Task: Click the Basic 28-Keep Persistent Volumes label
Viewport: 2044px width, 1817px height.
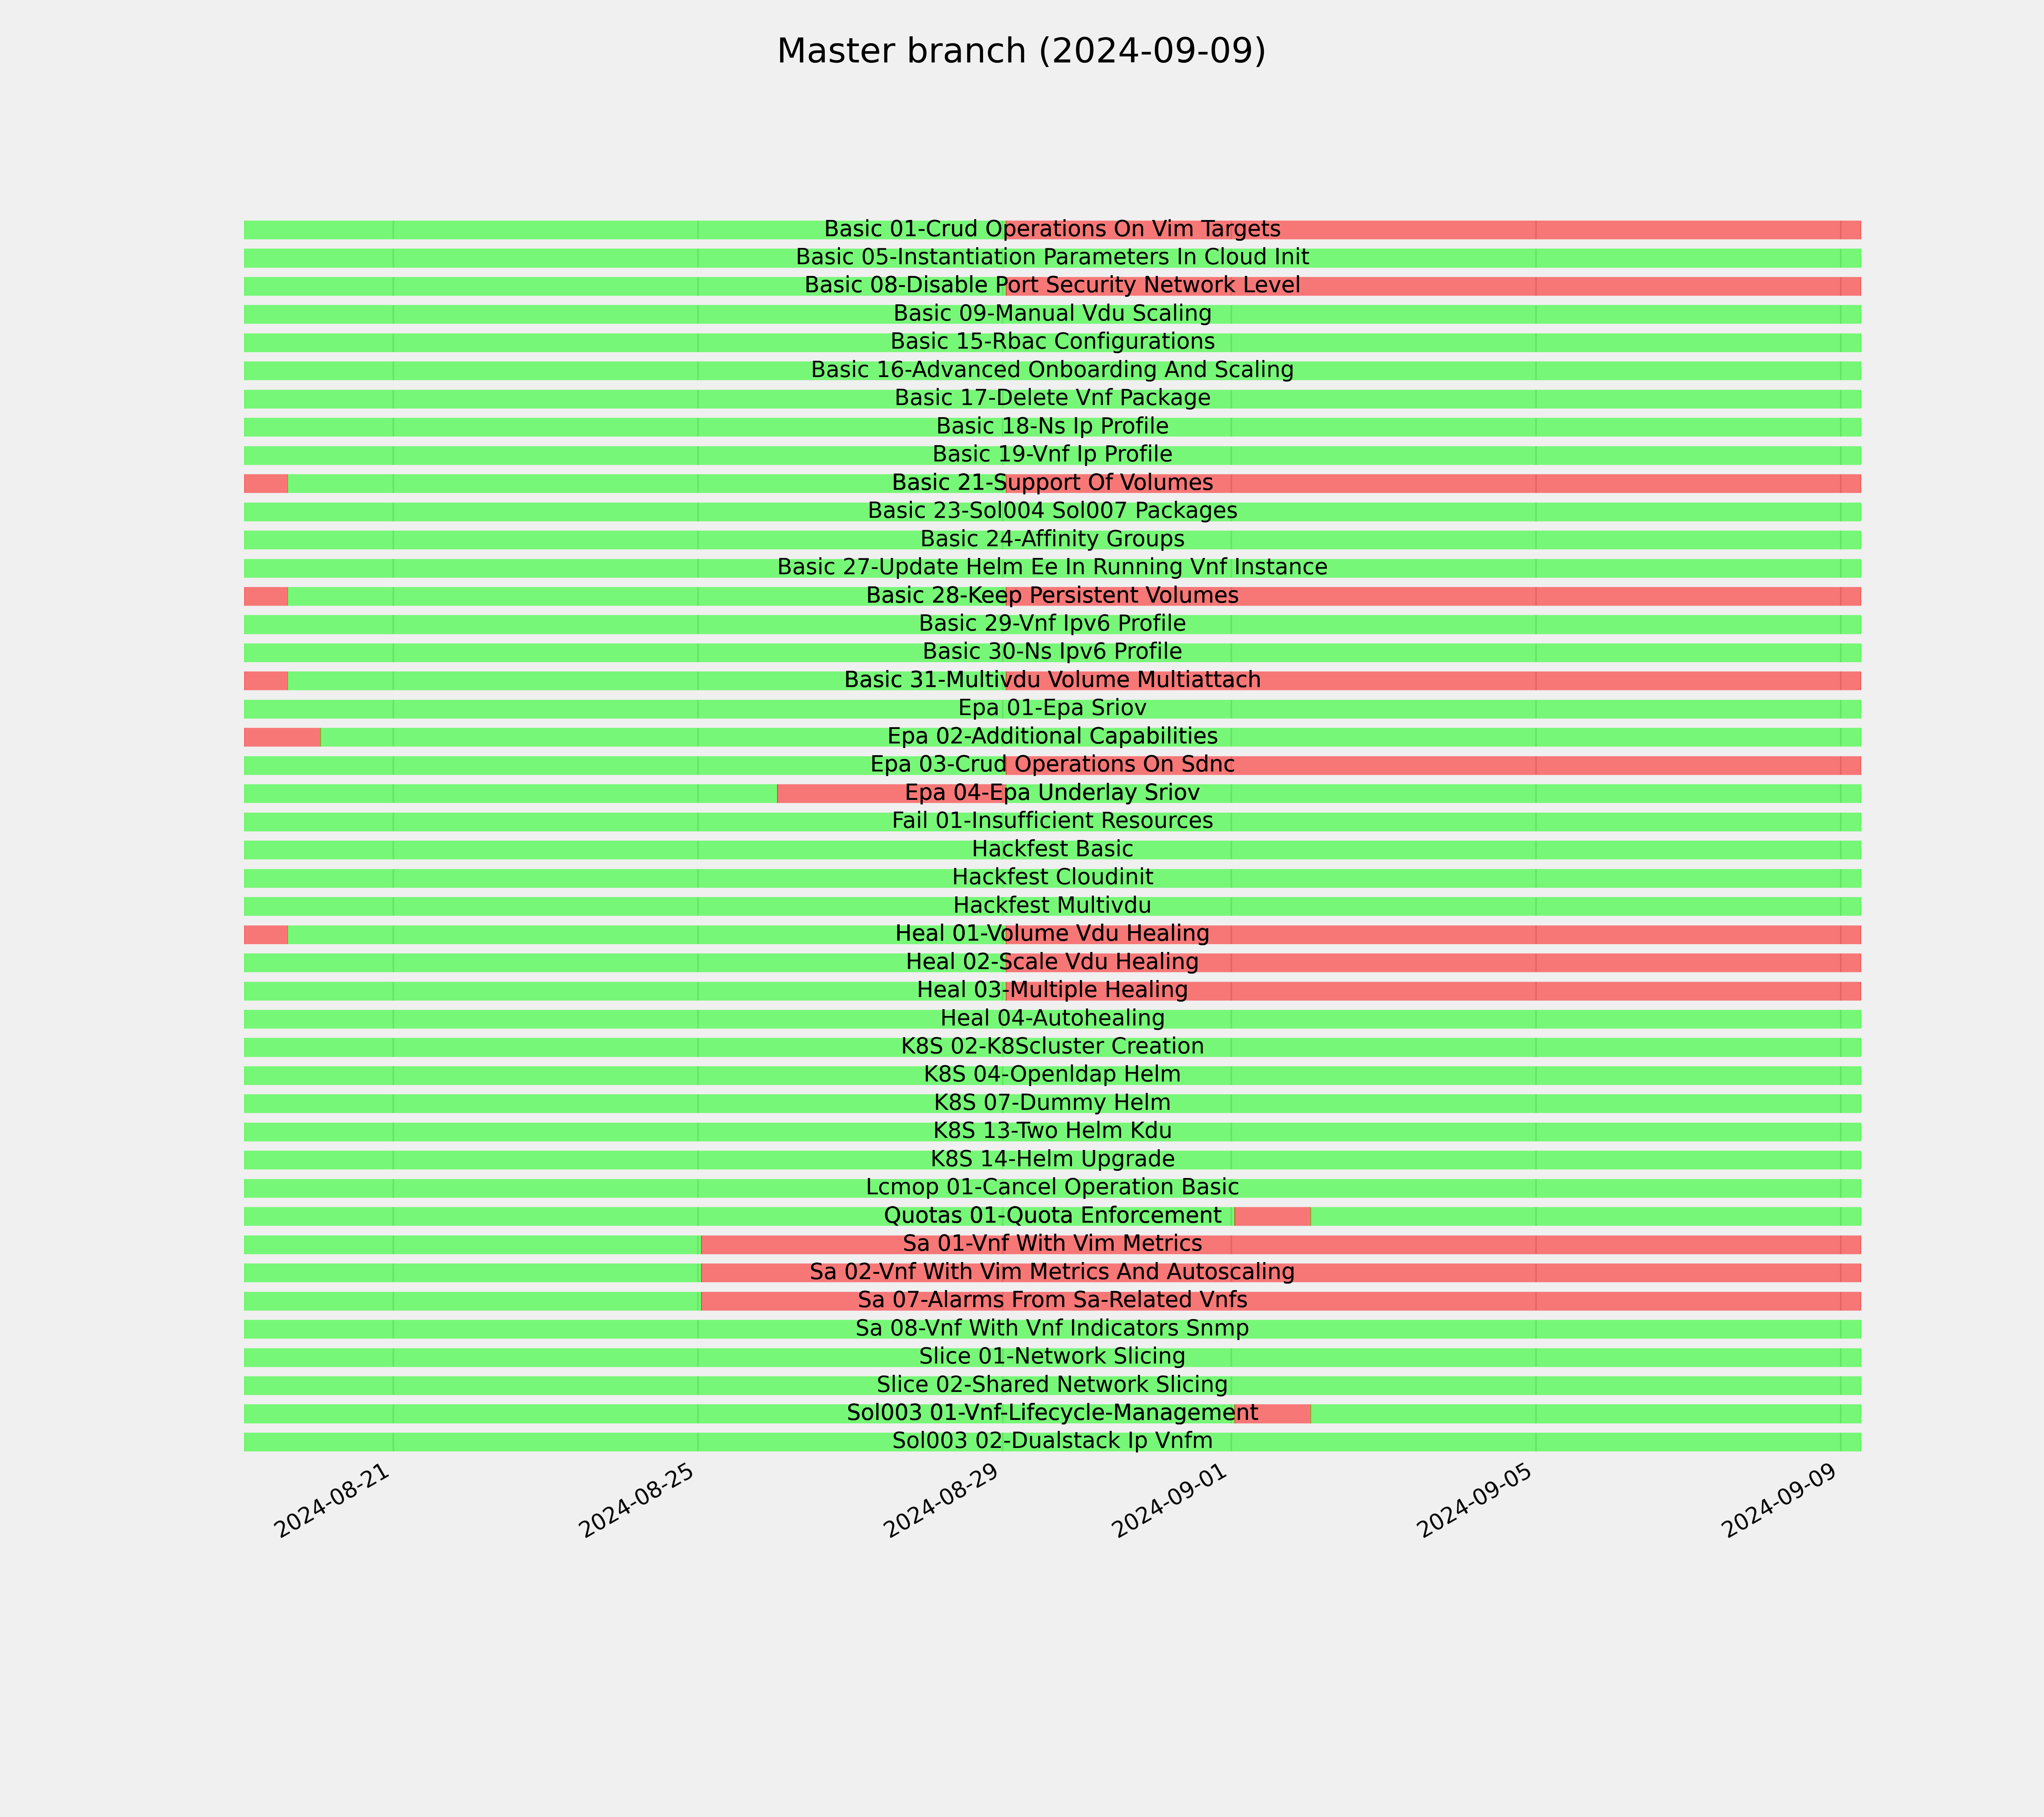Action: (x=1052, y=596)
